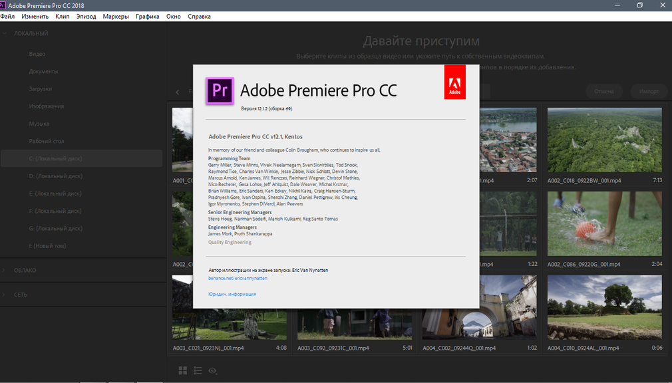The width and height of the screenshot is (672, 383).
Task: Click the Senior Engineering Managers heading
Action: 240,213
